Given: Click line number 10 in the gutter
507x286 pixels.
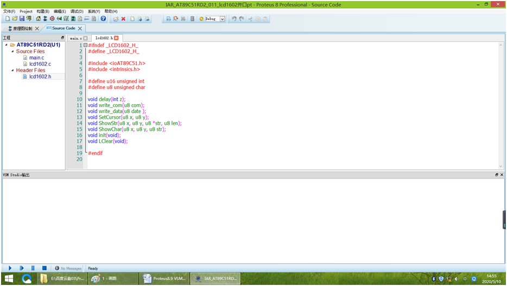Looking at the screenshot, I should (80, 99).
